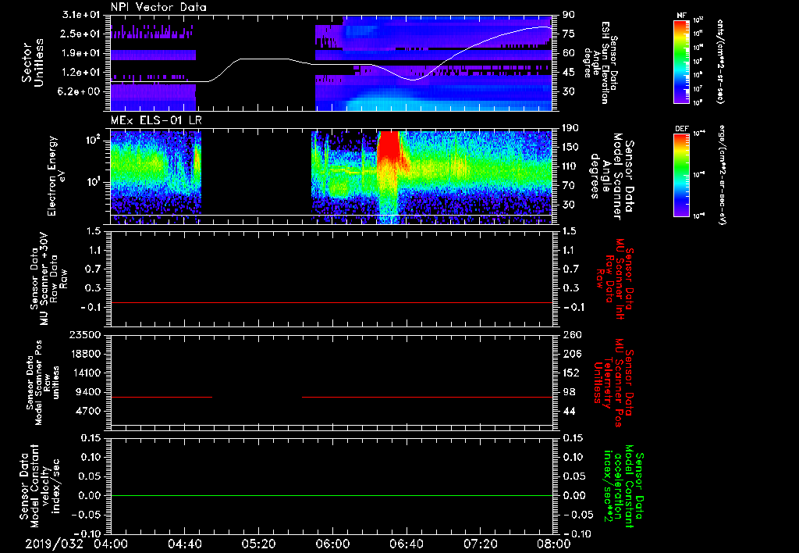The image size is (799, 553).
Task: Click the 07:20 time axis label
Action: pyautogui.click(x=480, y=544)
